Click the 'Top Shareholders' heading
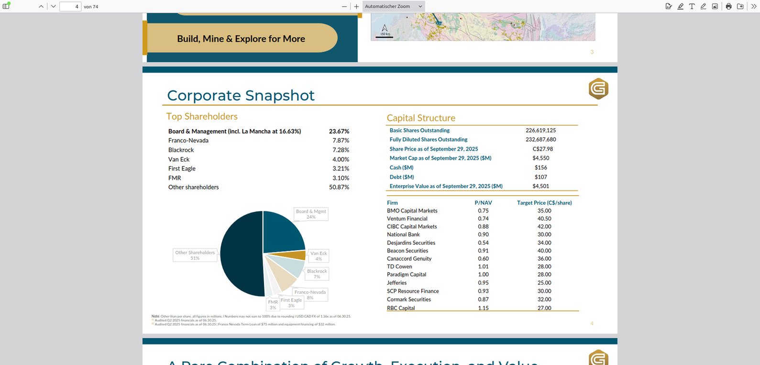760x365 pixels. pyautogui.click(x=202, y=117)
